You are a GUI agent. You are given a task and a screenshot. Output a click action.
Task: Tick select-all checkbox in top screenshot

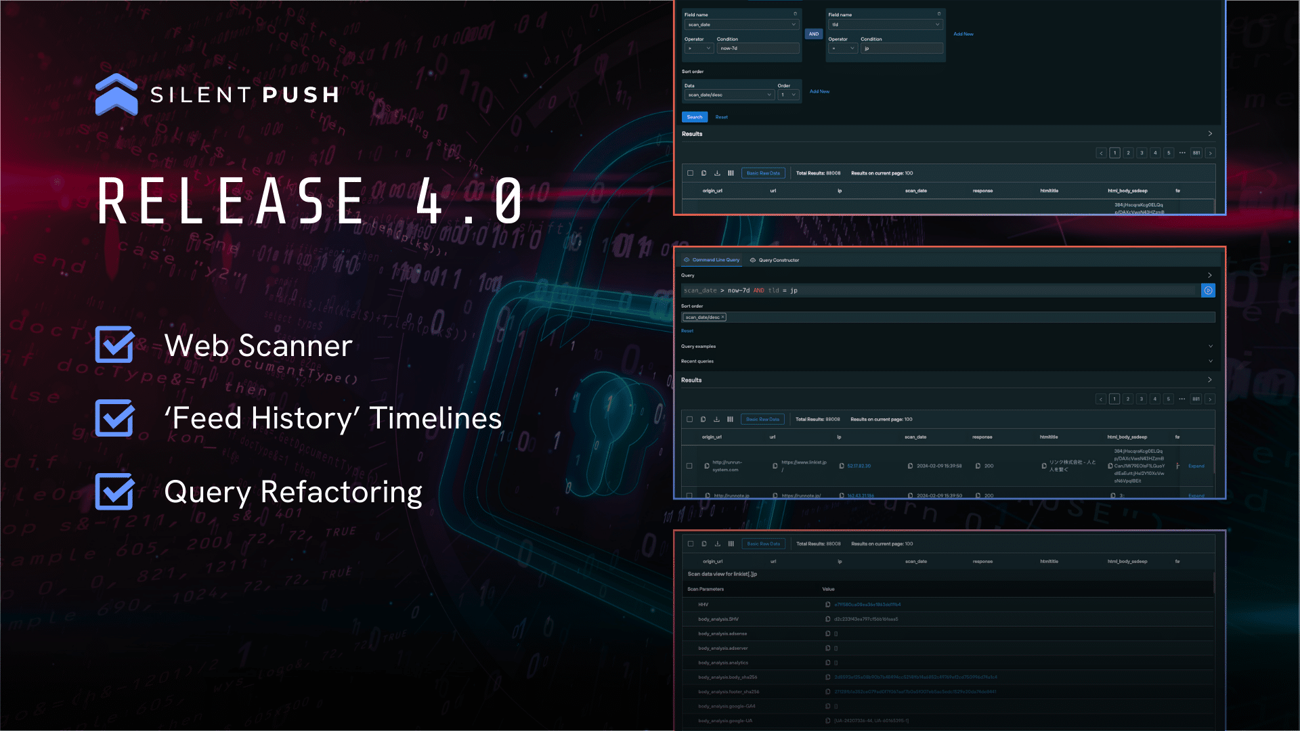[x=691, y=173]
